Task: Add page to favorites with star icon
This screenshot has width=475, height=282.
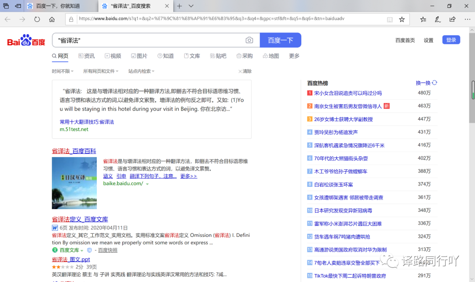Action: click(402, 19)
